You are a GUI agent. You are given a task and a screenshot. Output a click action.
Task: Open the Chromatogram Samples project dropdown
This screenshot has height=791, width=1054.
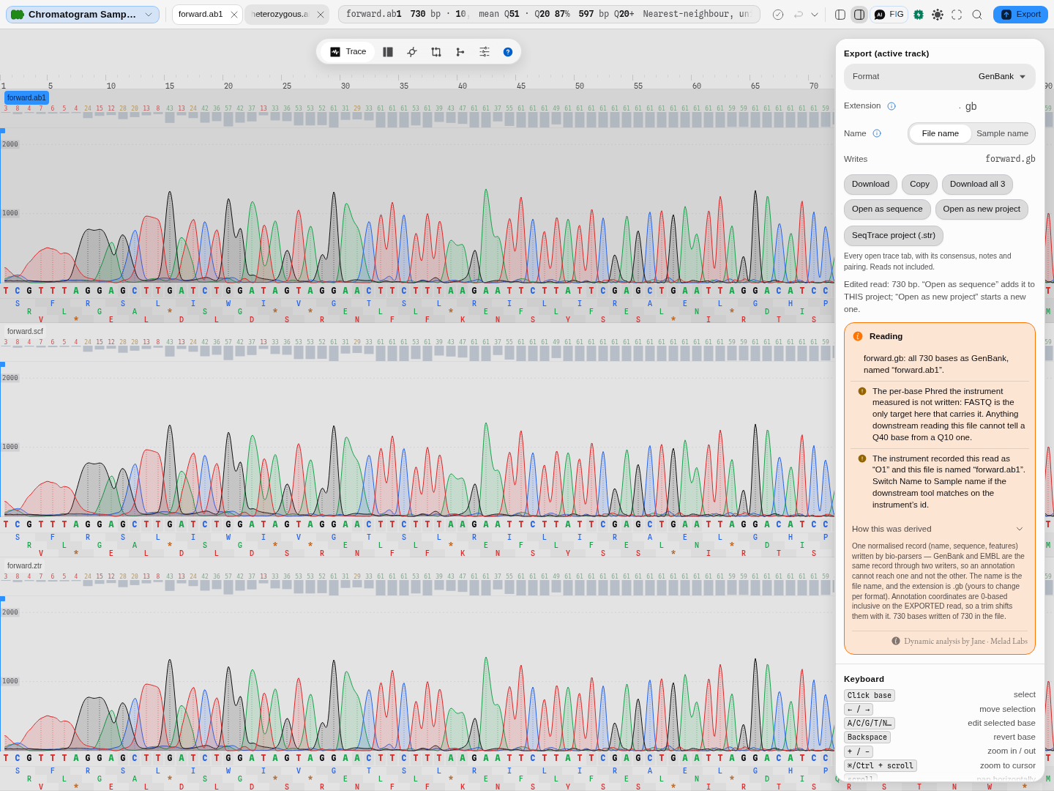tap(83, 15)
